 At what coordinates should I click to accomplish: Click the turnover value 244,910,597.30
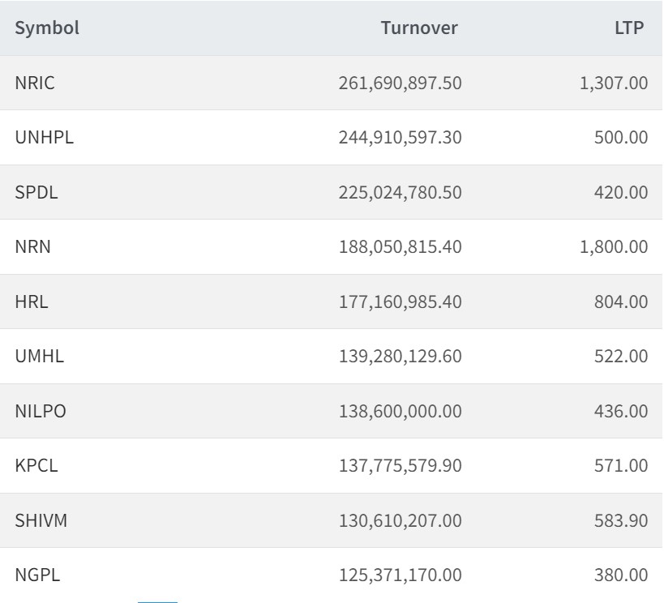tap(400, 138)
